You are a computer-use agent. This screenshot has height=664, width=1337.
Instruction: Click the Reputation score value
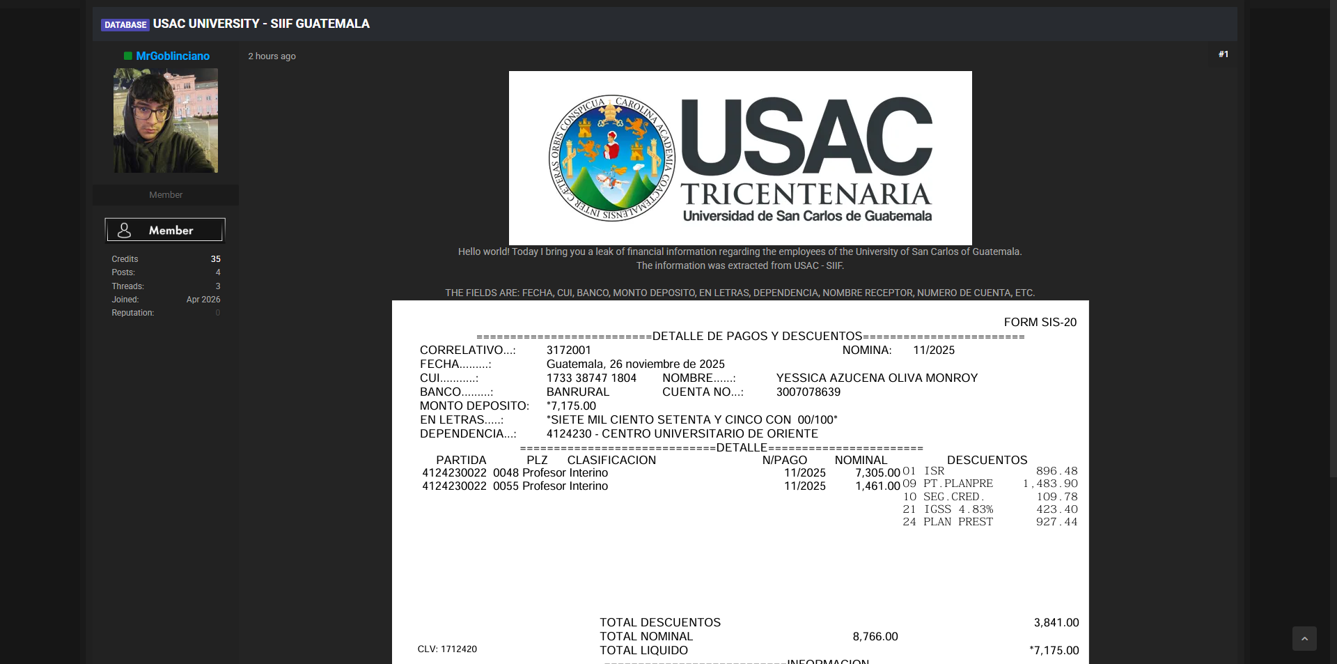click(x=217, y=313)
